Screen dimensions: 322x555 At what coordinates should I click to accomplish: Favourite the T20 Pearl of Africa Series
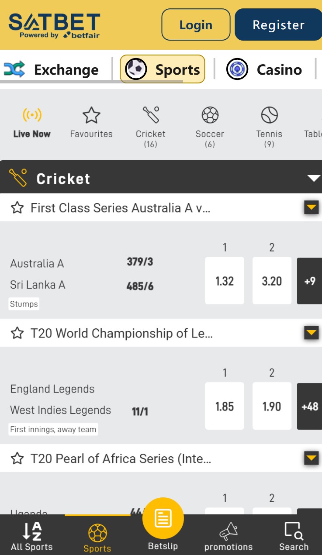(x=17, y=458)
